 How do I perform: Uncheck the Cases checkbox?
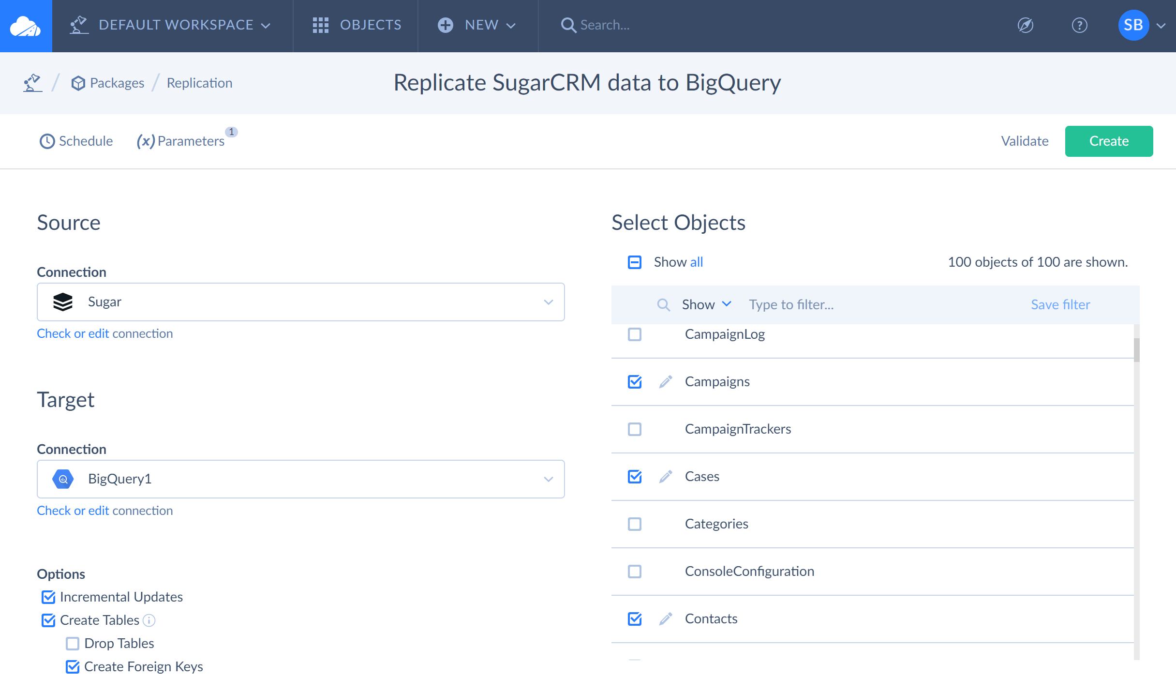coord(634,477)
